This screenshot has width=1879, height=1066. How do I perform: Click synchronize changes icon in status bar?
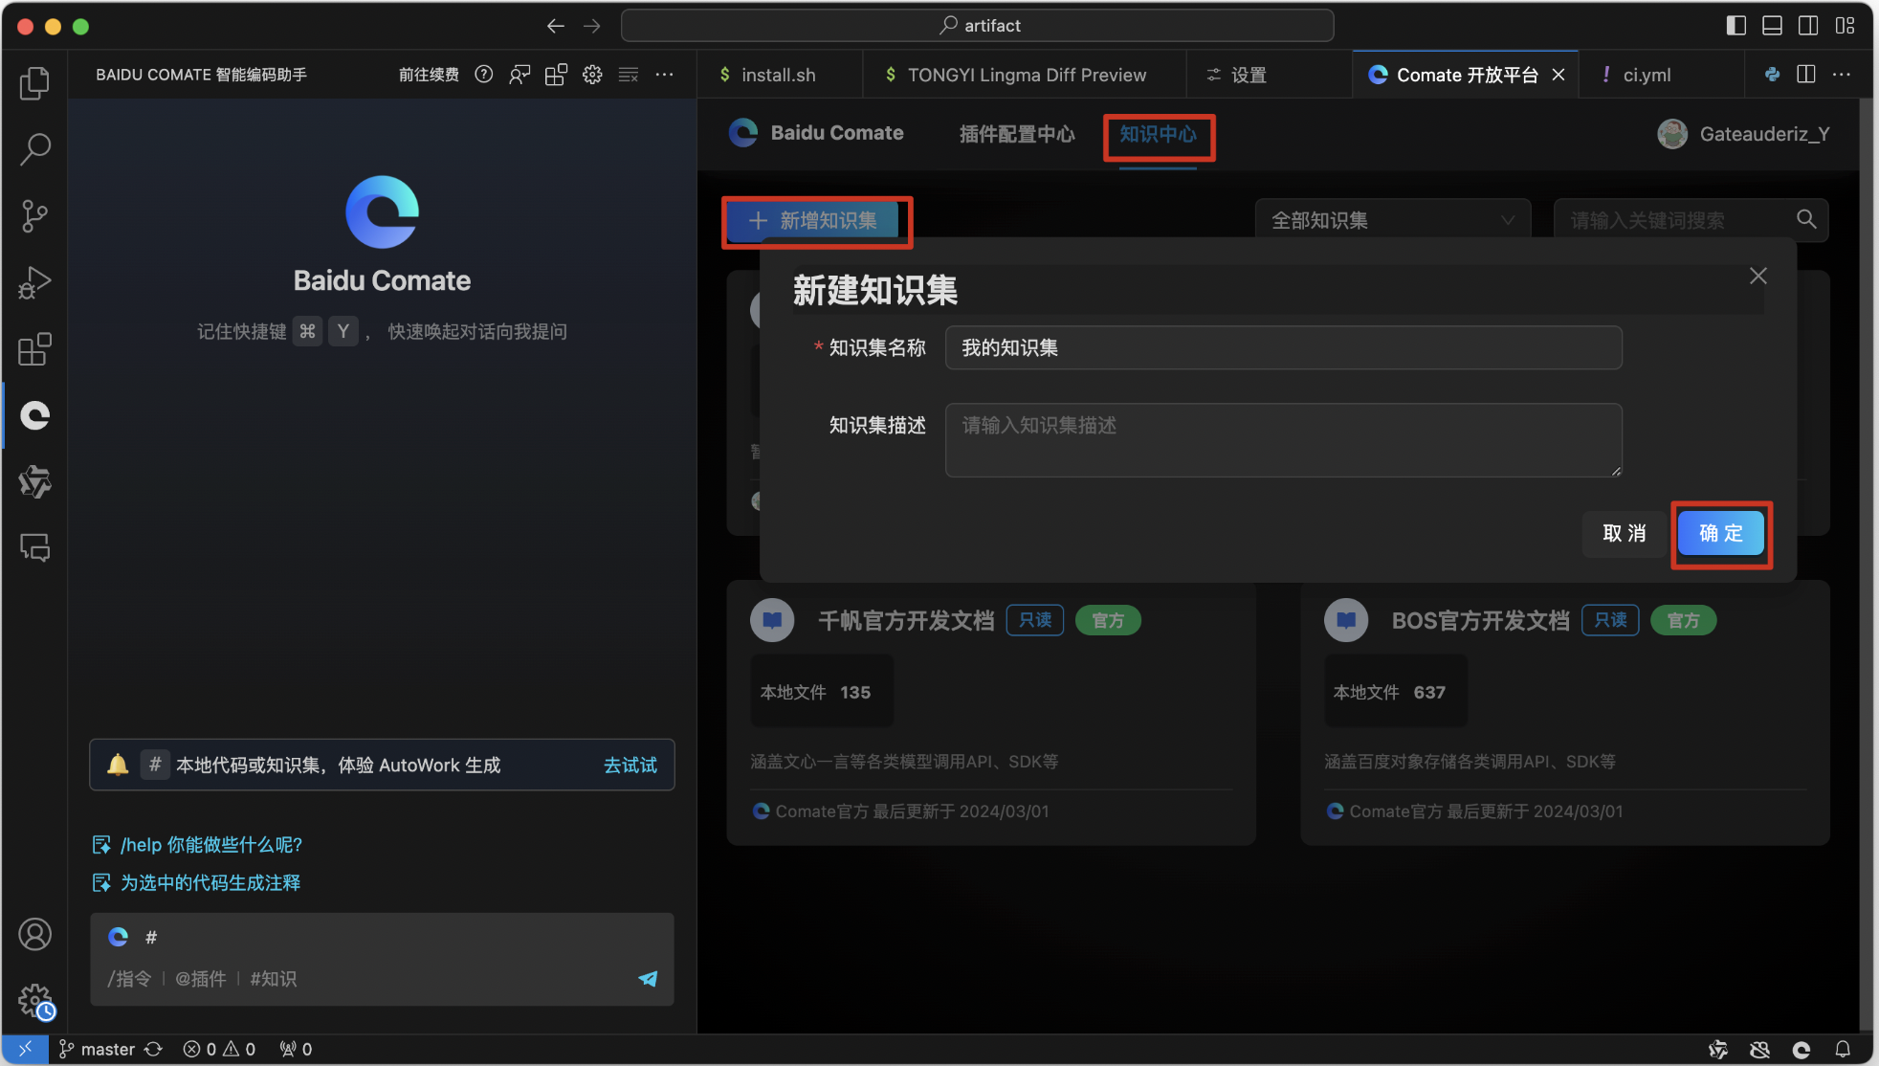click(x=153, y=1050)
